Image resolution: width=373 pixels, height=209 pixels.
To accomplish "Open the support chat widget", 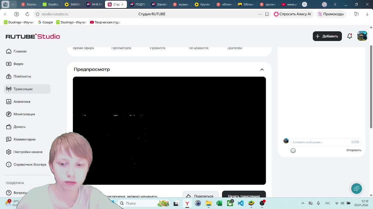I will point(356,189).
